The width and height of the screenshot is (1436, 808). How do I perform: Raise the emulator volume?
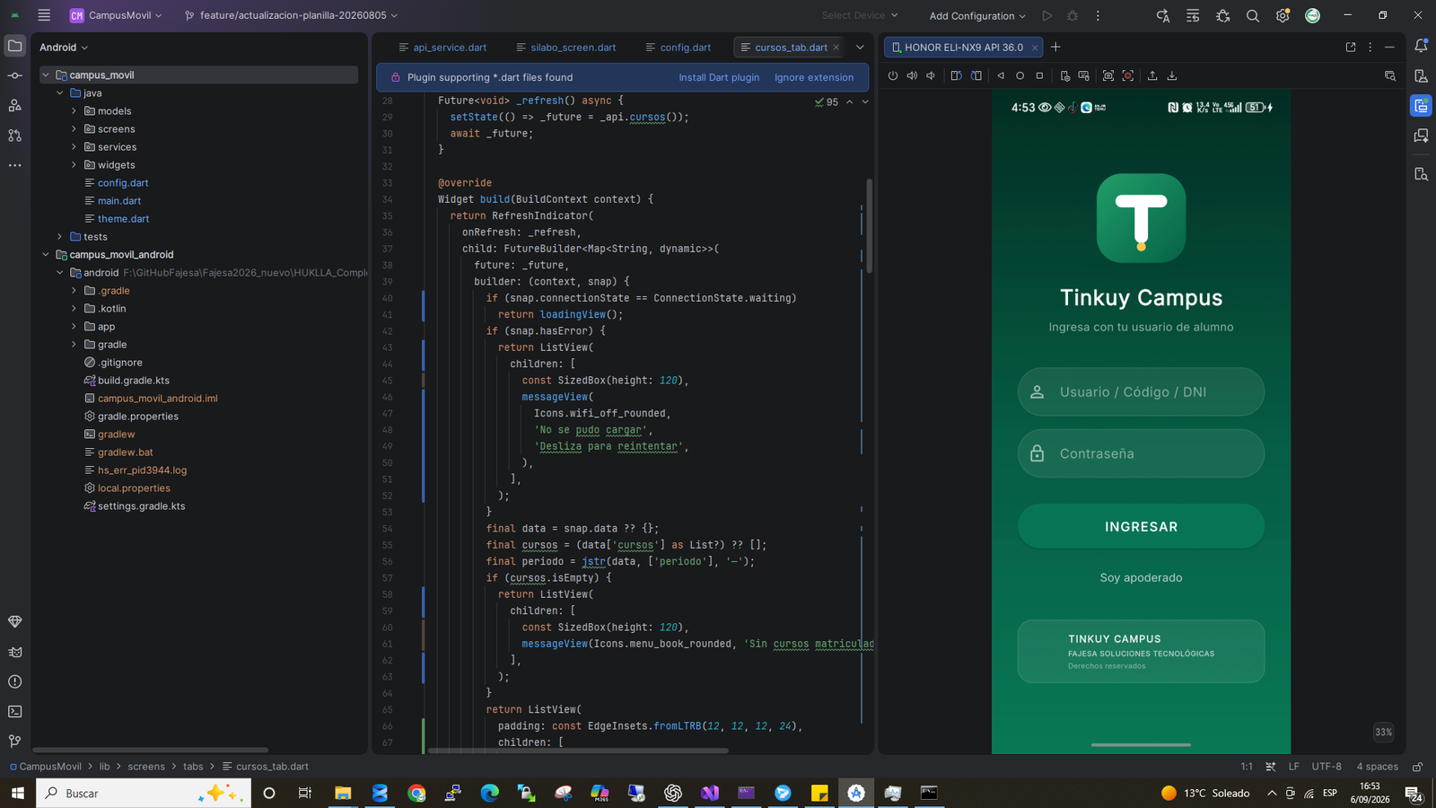[912, 76]
